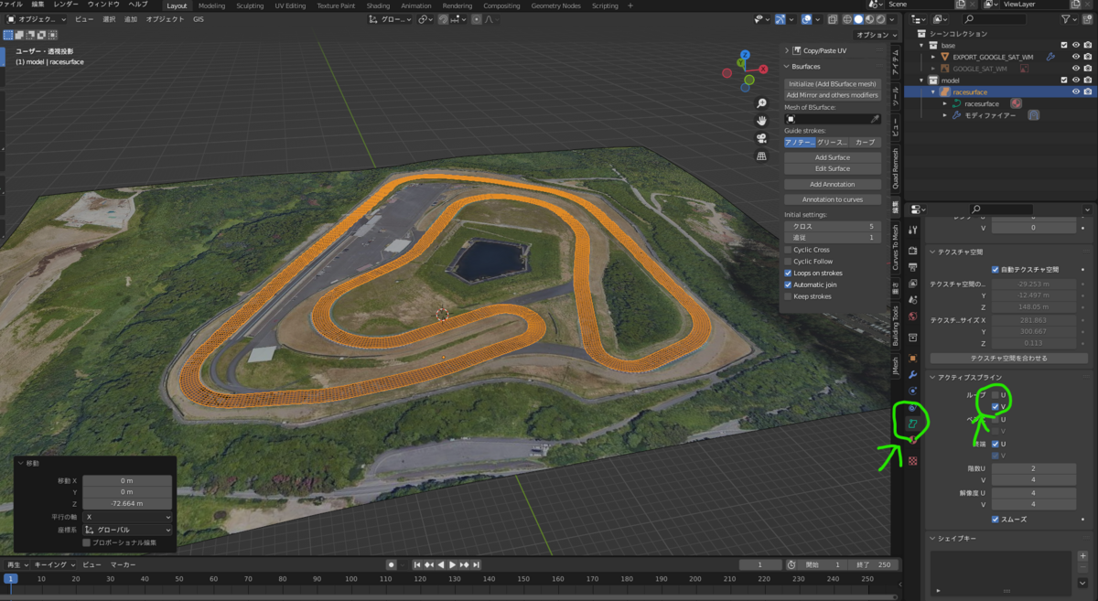The width and height of the screenshot is (1098, 601).
Task: Click the red X axis on navigation gizmo
Action: point(762,68)
